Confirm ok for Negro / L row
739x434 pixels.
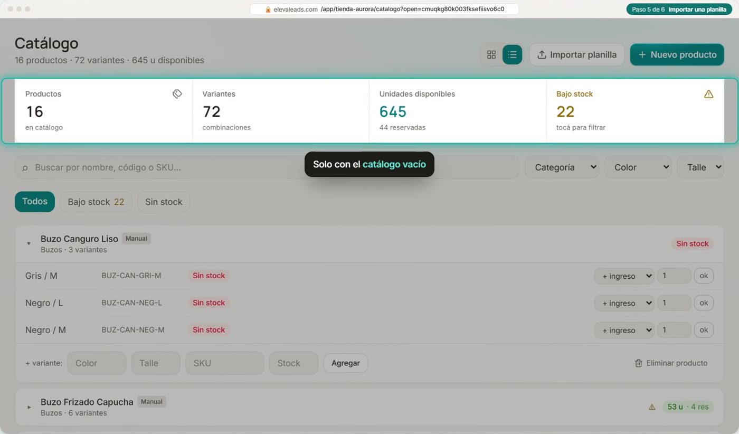704,303
